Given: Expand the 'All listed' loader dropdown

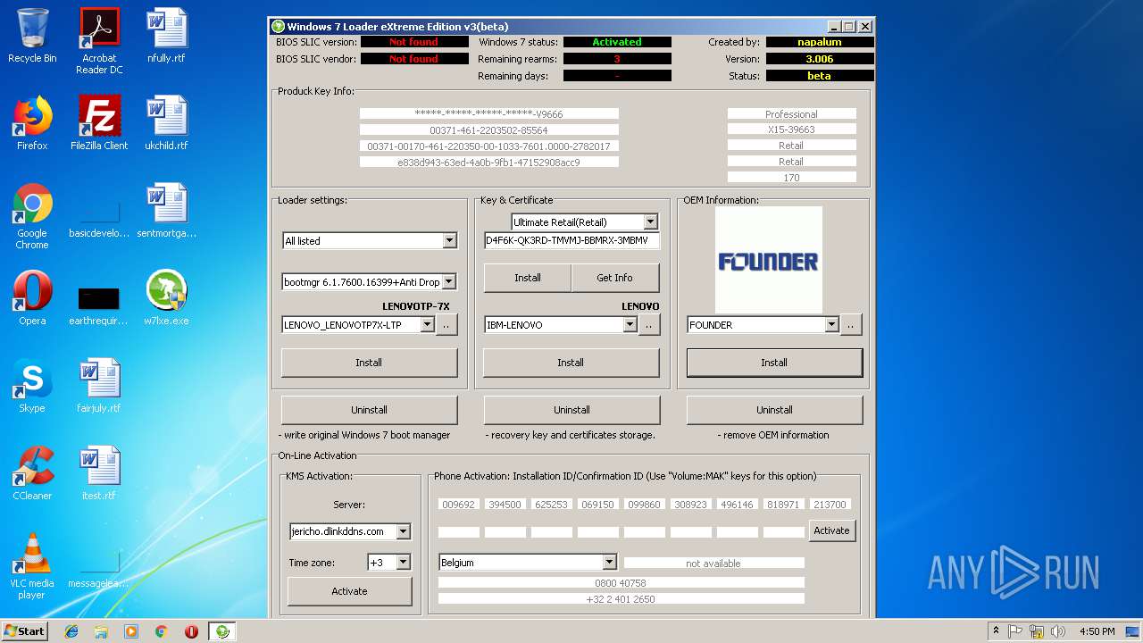Looking at the screenshot, I should click(x=449, y=240).
